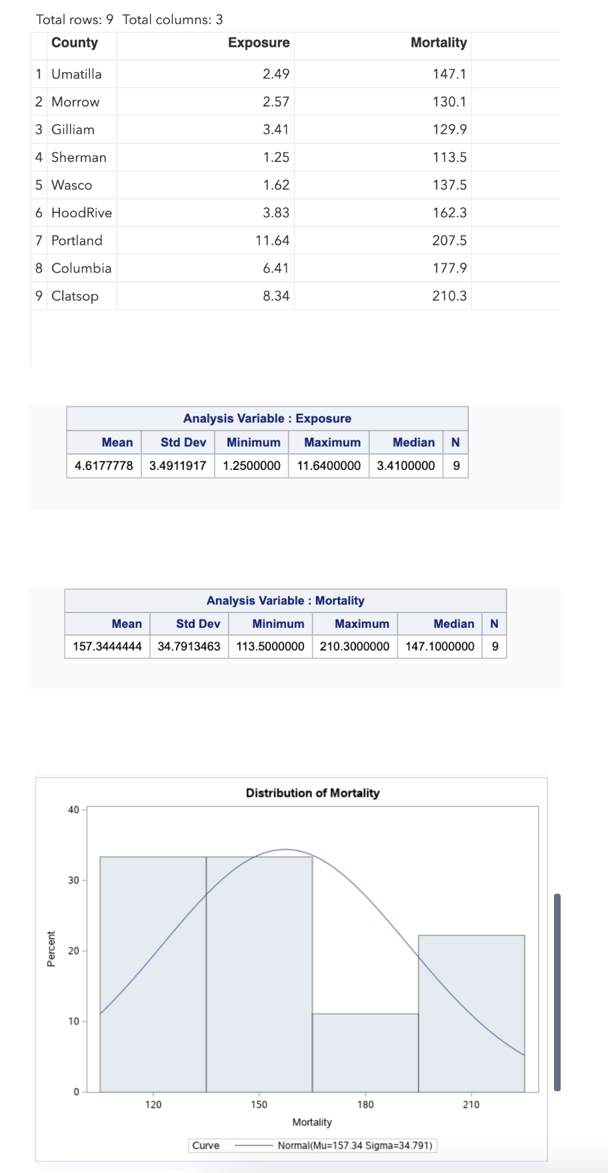This screenshot has width=608, height=1173.
Task: Select row number 4 for Sherman
Action: pos(39,157)
